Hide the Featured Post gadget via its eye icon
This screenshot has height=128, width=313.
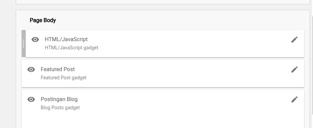tap(31, 69)
